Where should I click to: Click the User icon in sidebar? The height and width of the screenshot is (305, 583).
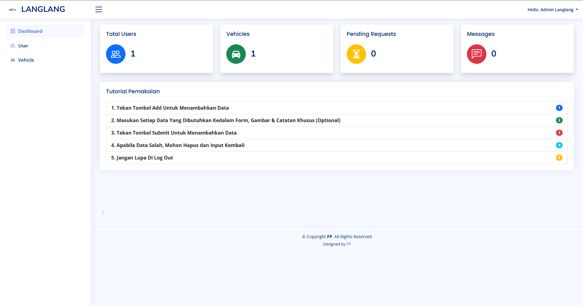coord(13,46)
